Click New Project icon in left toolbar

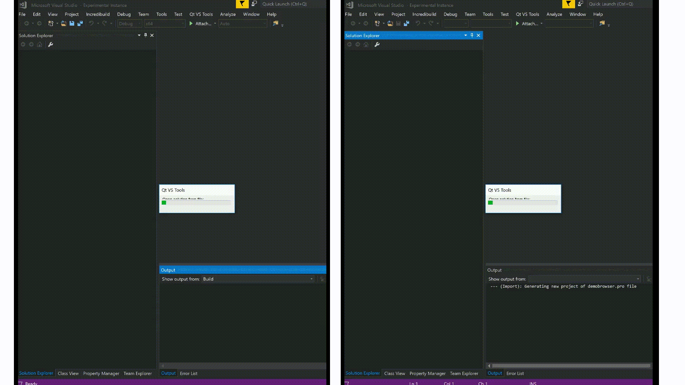coord(51,24)
